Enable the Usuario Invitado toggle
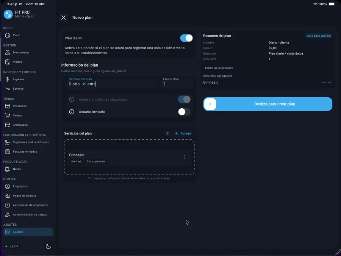341x256 pixels. tap(184, 112)
